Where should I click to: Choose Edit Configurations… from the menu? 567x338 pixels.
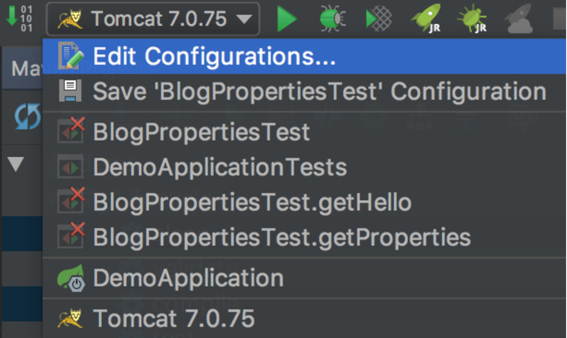[x=214, y=56]
